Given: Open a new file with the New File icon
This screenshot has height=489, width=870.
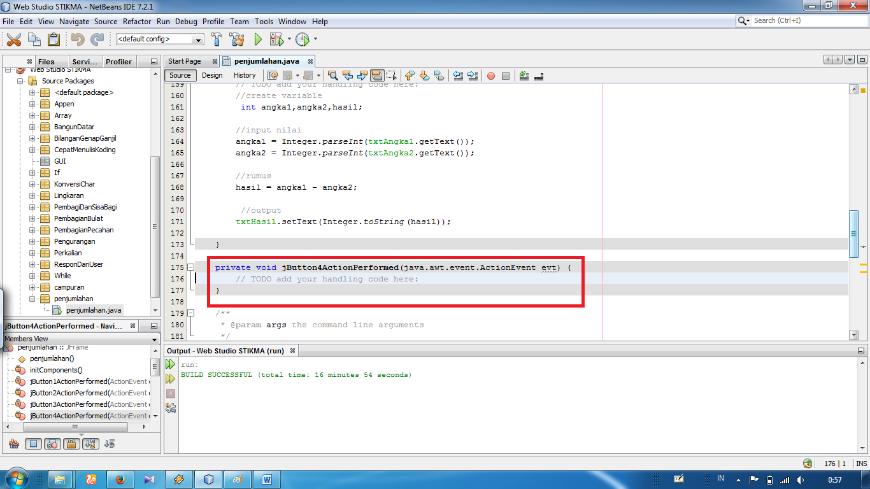Looking at the screenshot, I should [x=33, y=39].
